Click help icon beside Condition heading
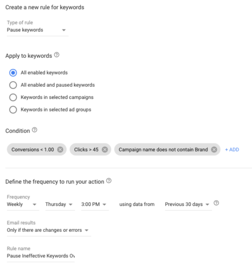This screenshot has height=266, width=252. coord(35,130)
